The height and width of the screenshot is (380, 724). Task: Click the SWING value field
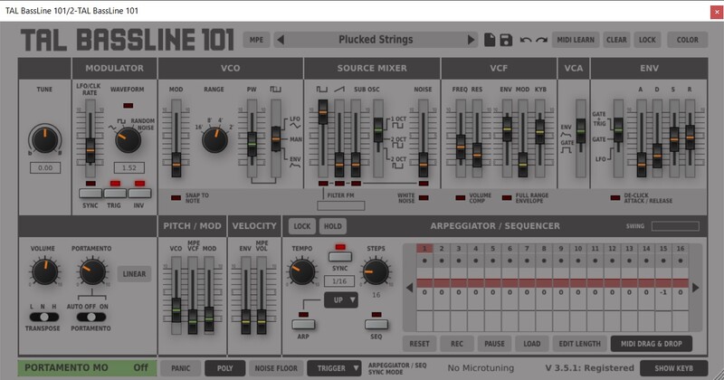click(675, 226)
